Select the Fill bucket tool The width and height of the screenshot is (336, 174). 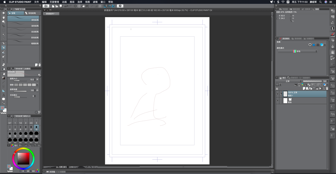pyautogui.click(x=4, y=74)
